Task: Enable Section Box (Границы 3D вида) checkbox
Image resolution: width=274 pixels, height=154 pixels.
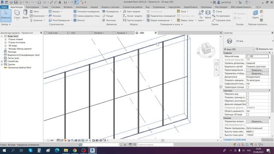Action: coord(247,115)
